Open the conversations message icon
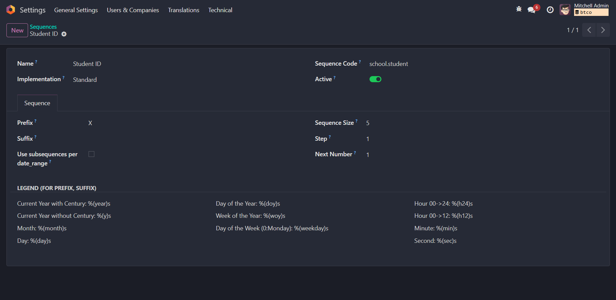 click(x=532, y=10)
